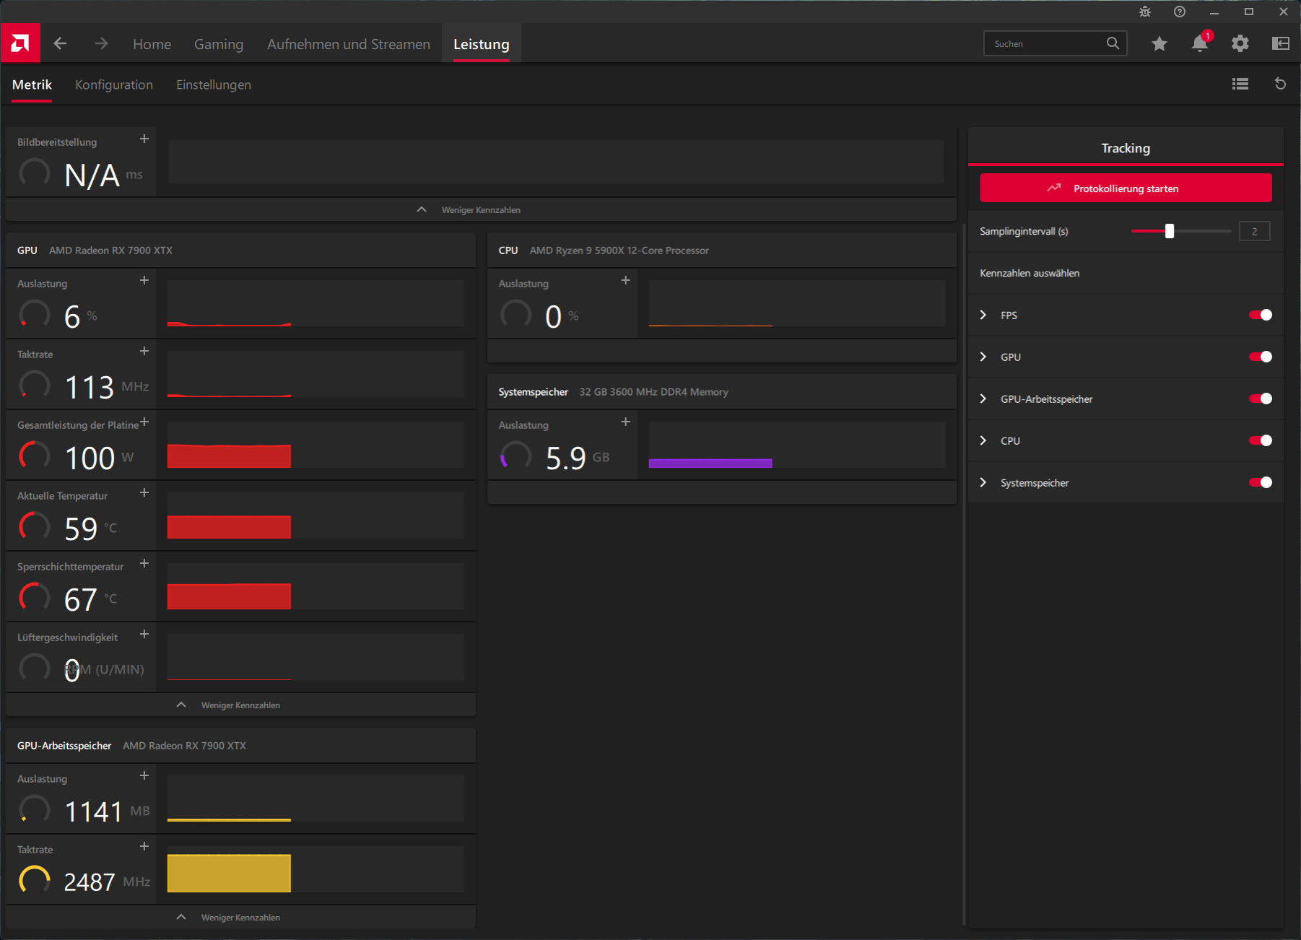The image size is (1301, 940).
Task: Add Sperrschichttemperatur with plus icon
Action: click(144, 563)
